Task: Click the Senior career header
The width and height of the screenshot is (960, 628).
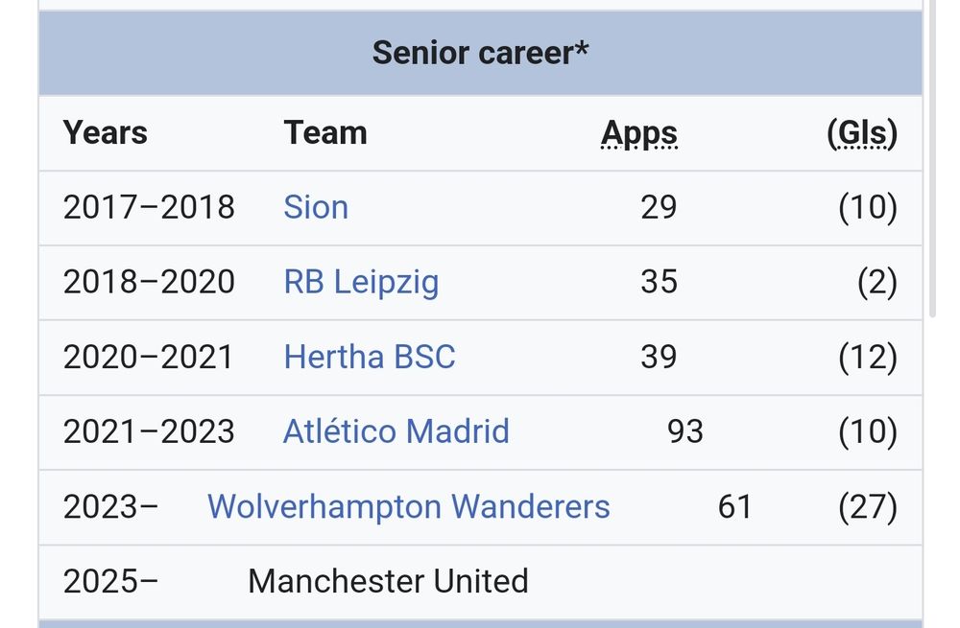Action: [481, 53]
